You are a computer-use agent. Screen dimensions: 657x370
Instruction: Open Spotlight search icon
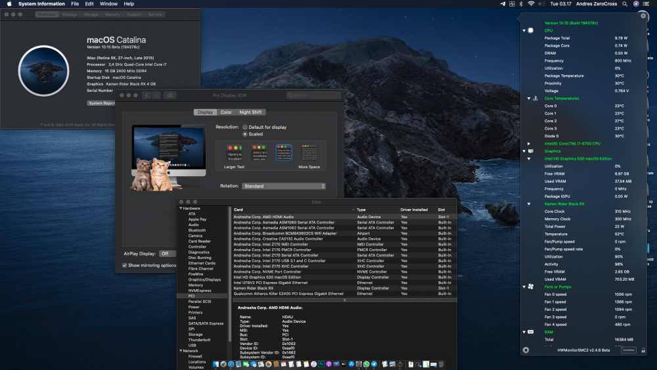coord(625,4)
